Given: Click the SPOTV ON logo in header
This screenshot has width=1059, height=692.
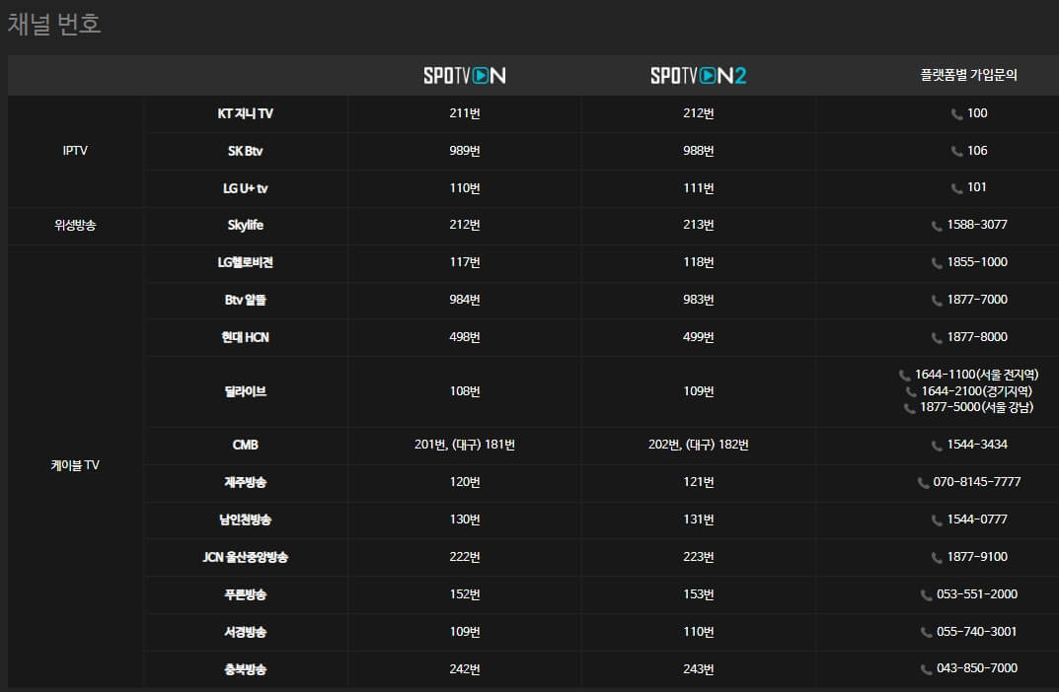Looking at the screenshot, I should 465,76.
